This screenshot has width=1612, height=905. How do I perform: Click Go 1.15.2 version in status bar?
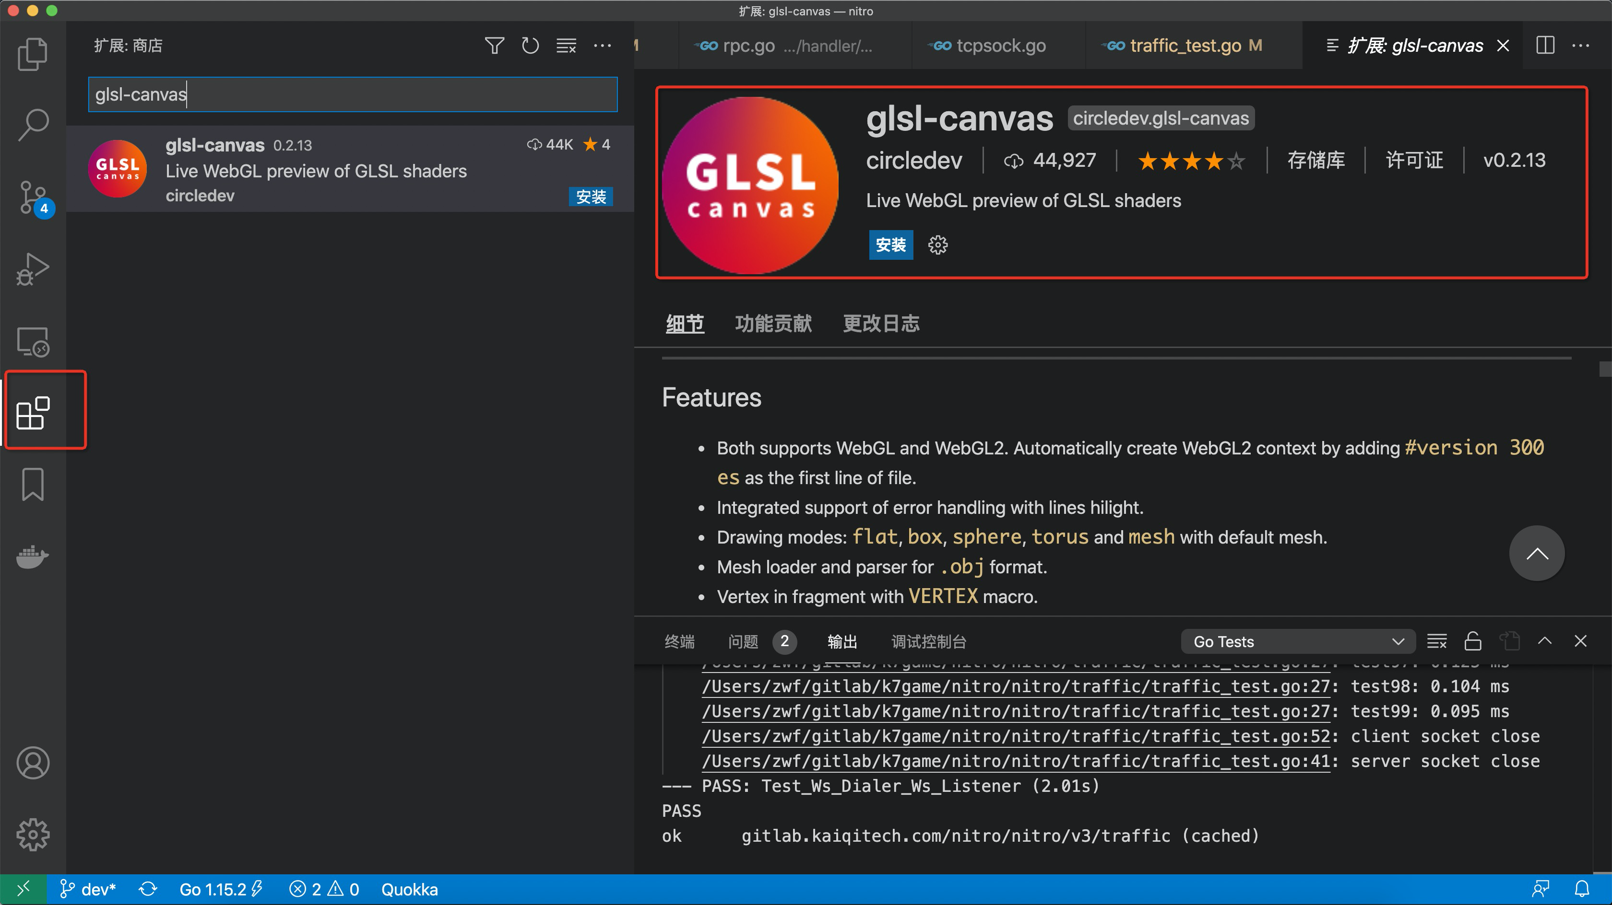pyautogui.click(x=222, y=889)
